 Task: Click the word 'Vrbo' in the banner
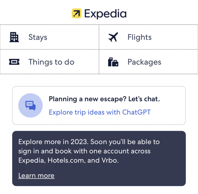tap(110, 160)
